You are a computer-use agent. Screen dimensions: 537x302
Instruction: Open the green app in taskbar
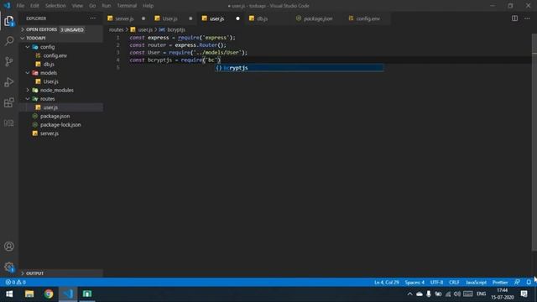pyautogui.click(x=87, y=294)
